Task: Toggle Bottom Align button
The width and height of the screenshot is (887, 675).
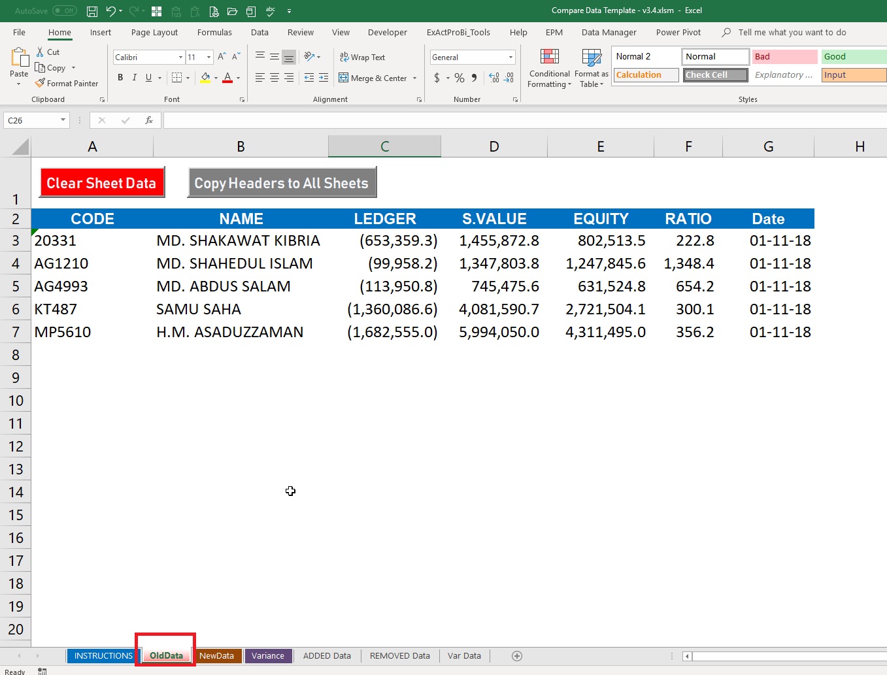Action: [x=289, y=57]
